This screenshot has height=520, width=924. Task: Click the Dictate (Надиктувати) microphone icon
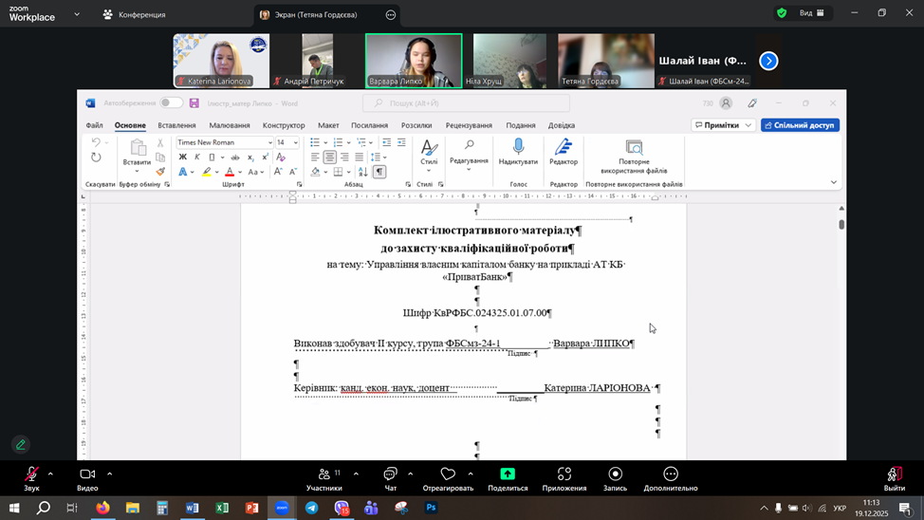coord(518,146)
